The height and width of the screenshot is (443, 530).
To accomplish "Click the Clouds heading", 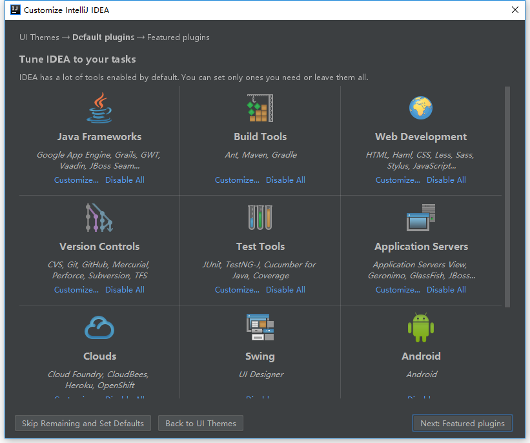I will (99, 356).
